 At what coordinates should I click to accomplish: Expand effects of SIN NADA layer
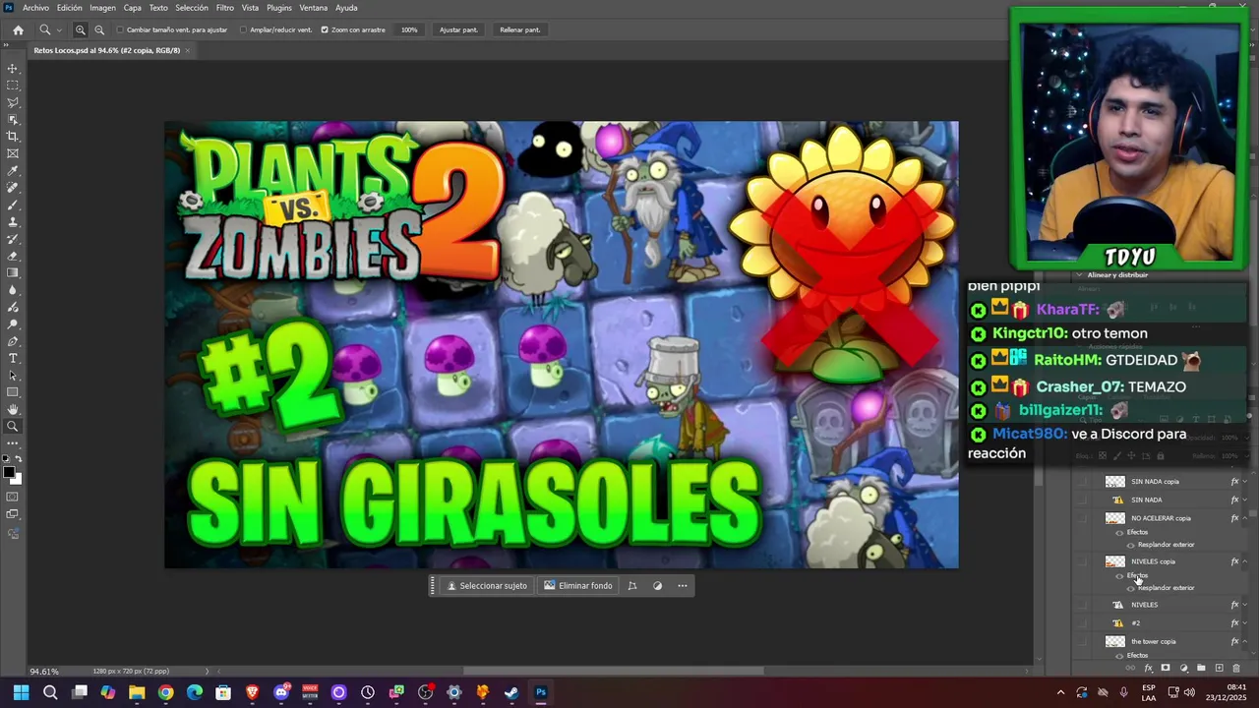pyautogui.click(x=1245, y=500)
